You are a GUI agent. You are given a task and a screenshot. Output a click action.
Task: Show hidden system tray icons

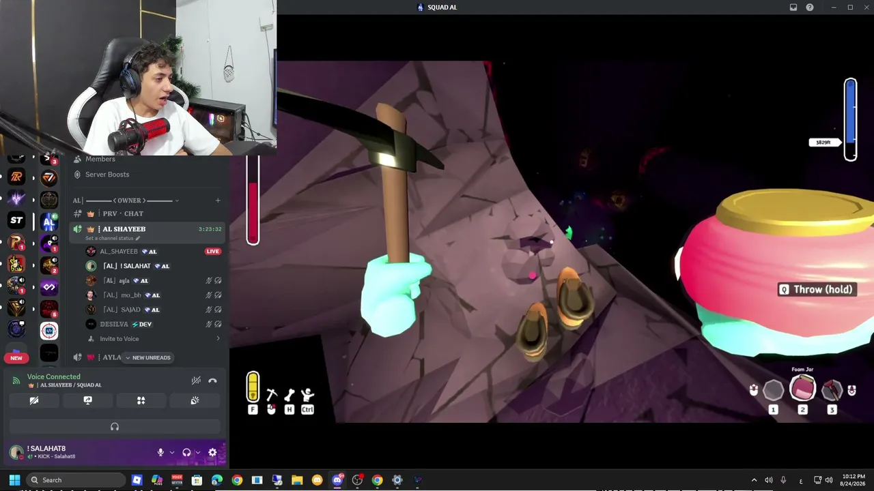[754, 480]
